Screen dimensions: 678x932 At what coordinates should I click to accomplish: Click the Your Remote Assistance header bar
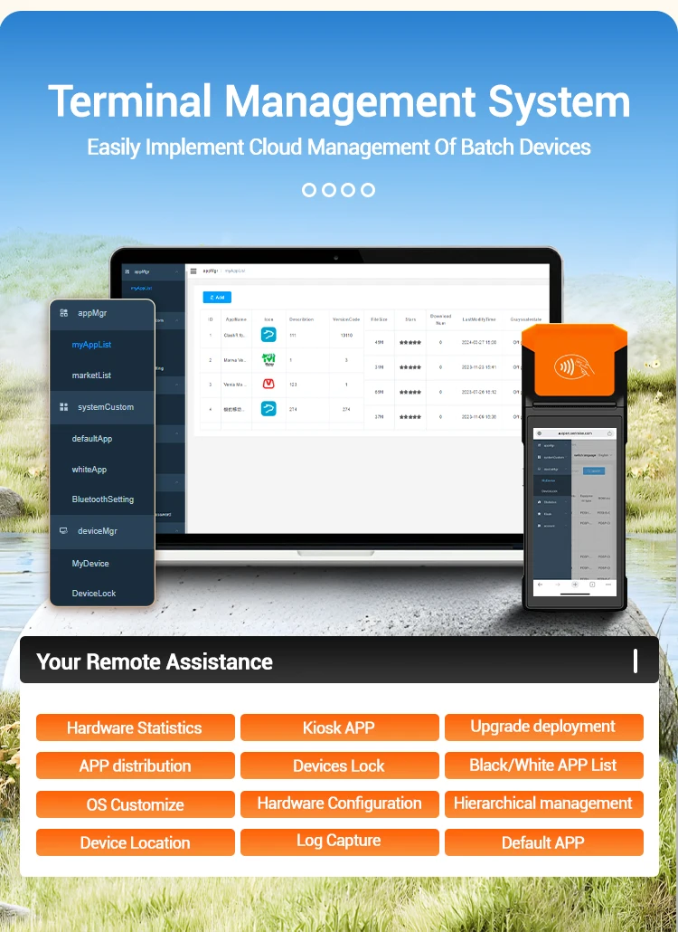(x=339, y=661)
